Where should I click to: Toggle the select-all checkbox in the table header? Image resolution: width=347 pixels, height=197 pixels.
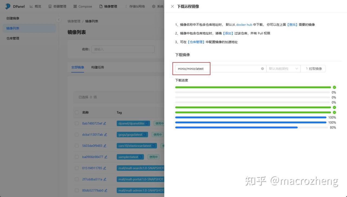pos(77,112)
